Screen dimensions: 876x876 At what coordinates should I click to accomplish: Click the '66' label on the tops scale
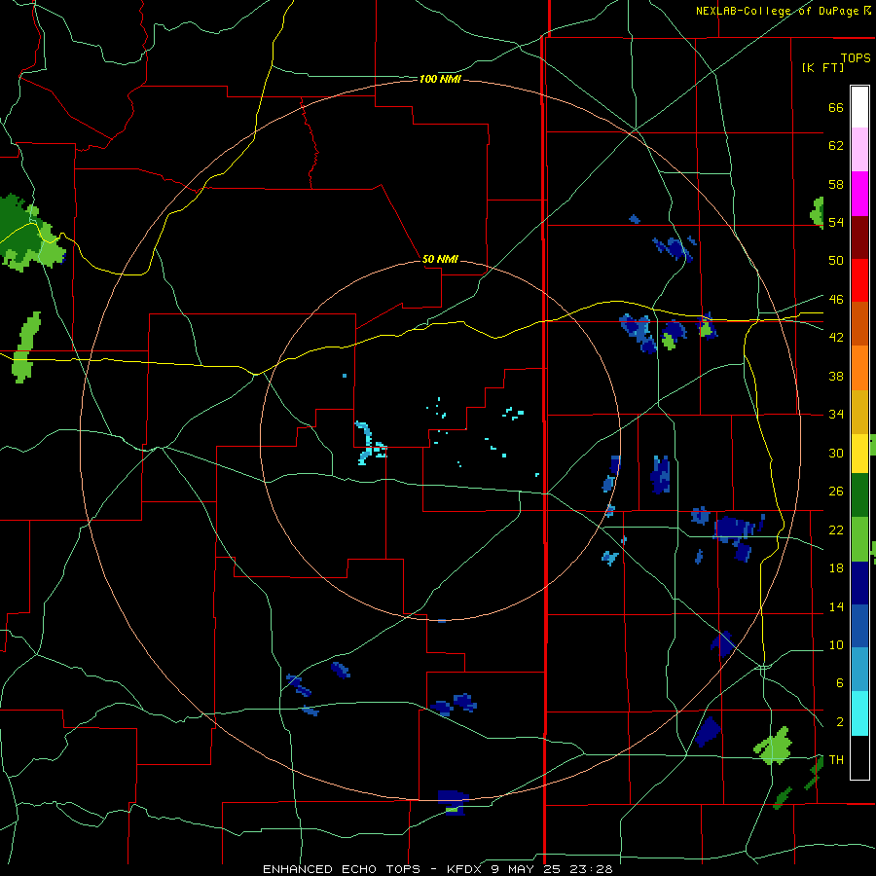click(836, 107)
